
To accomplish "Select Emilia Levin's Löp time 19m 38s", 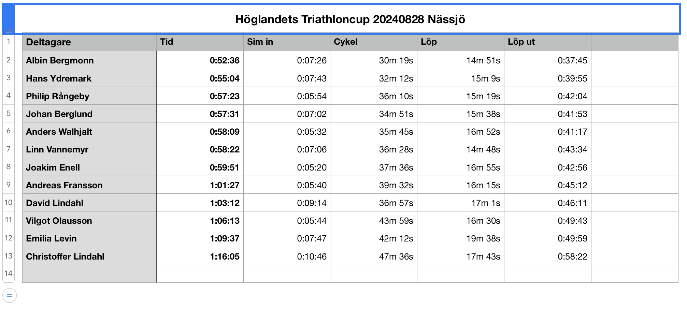I will (x=483, y=238).
